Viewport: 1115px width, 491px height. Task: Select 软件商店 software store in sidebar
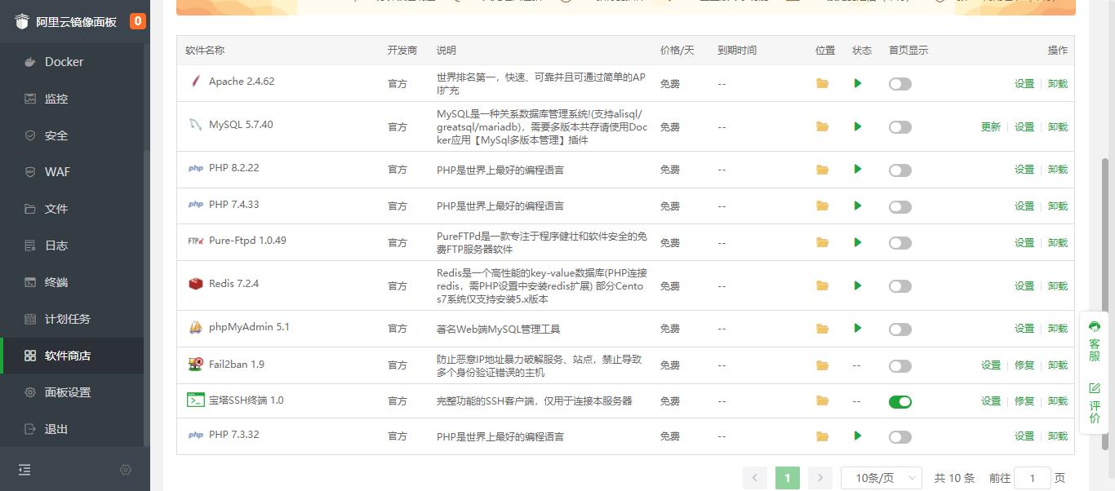(73, 356)
